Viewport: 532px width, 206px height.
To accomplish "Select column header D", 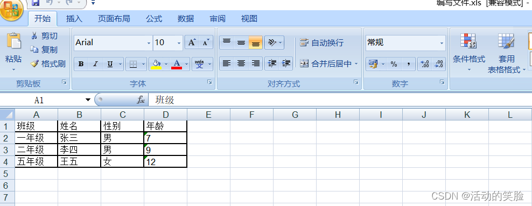I will [165, 115].
